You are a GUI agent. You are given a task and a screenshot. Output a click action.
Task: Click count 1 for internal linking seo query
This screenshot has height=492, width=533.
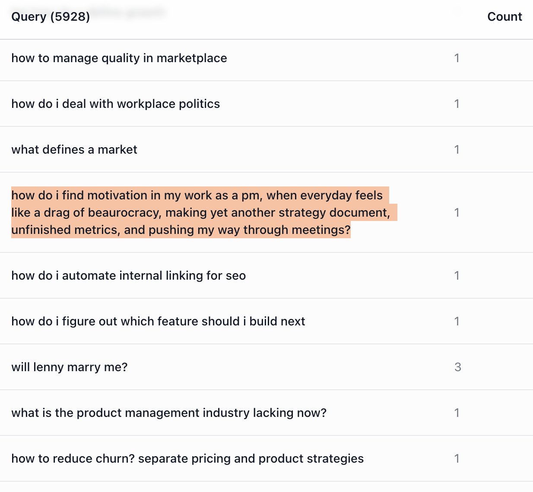click(x=457, y=276)
